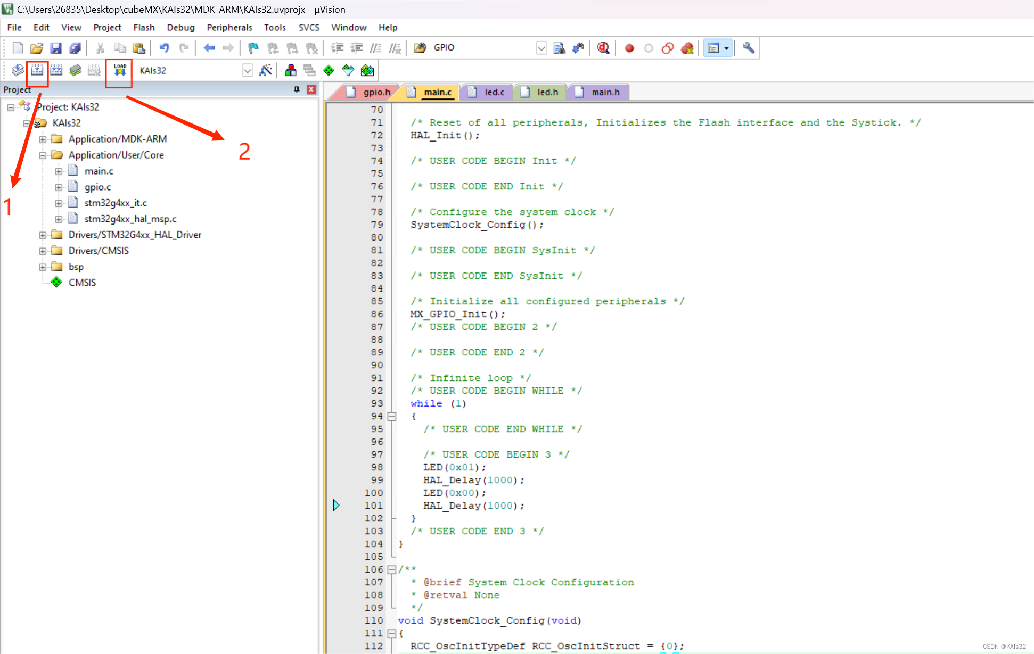The height and width of the screenshot is (654, 1034).
Task: Select stm32g4xx_it.c in project tree
Action: coord(116,203)
